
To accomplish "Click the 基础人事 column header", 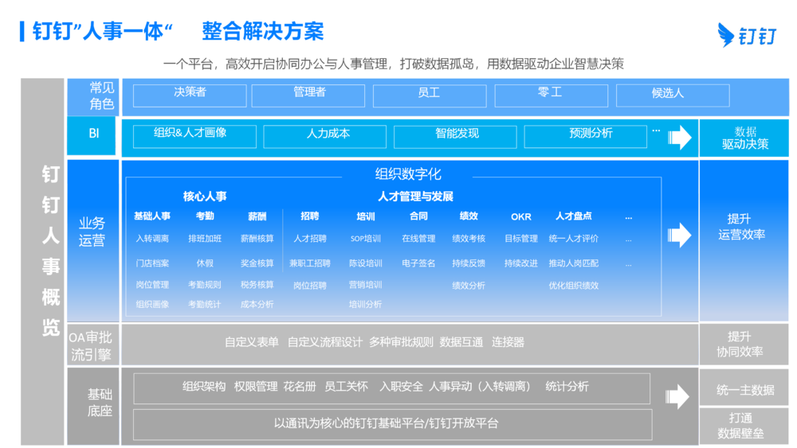I will [x=152, y=216].
